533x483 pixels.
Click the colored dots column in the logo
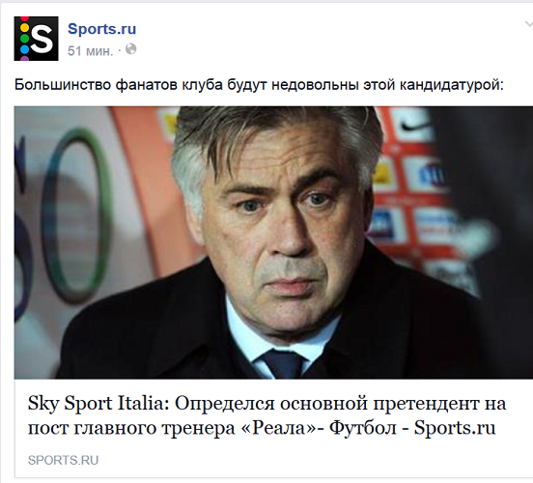pyautogui.click(x=24, y=39)
